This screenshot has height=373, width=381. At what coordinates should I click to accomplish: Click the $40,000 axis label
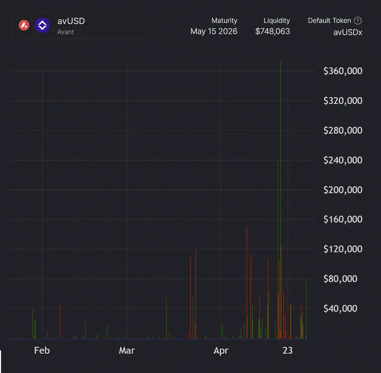click(340, 308)
